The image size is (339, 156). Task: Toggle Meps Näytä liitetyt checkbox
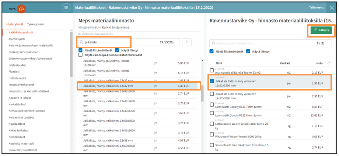(117, 50)
